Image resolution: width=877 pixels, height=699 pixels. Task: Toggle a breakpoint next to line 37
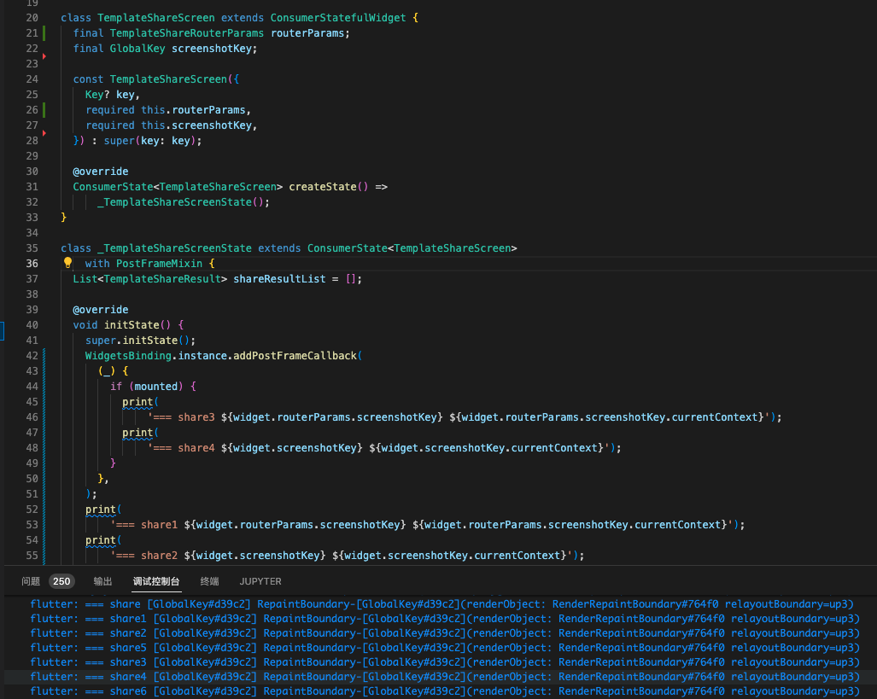[x=47, y=278]
